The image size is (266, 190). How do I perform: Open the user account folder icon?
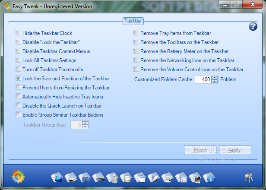click(x=112, y=177)
